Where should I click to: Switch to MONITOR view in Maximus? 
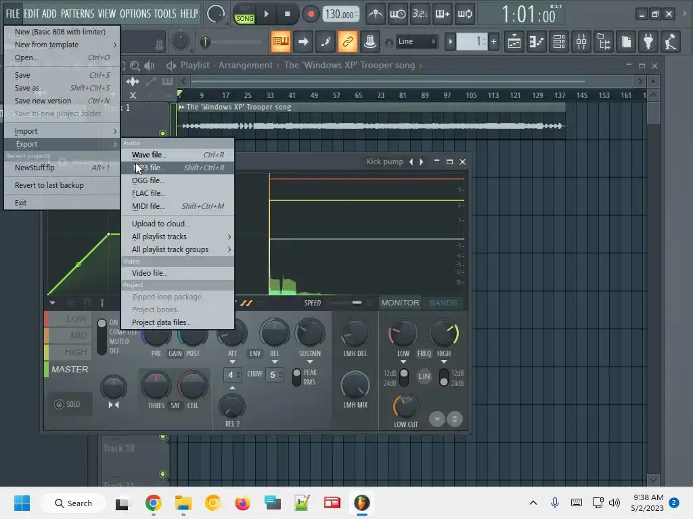click(399, 303)
